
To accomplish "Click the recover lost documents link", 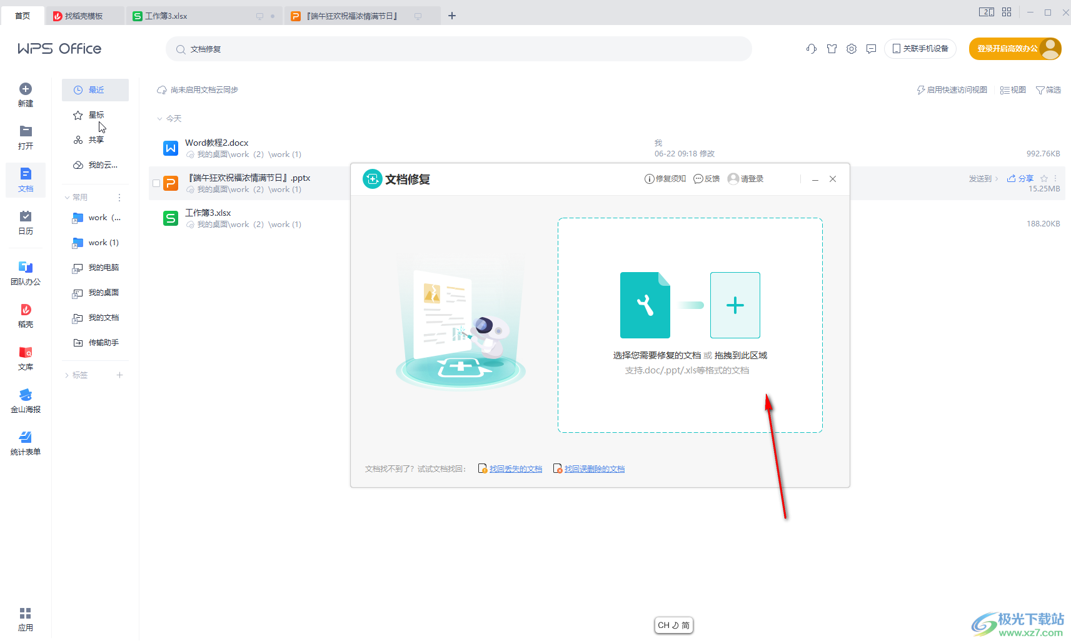I will point(515,469).
